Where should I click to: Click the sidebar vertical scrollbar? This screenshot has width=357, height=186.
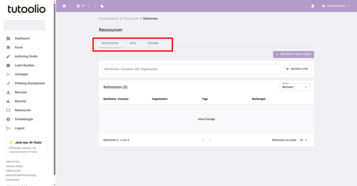coord(54,89)
